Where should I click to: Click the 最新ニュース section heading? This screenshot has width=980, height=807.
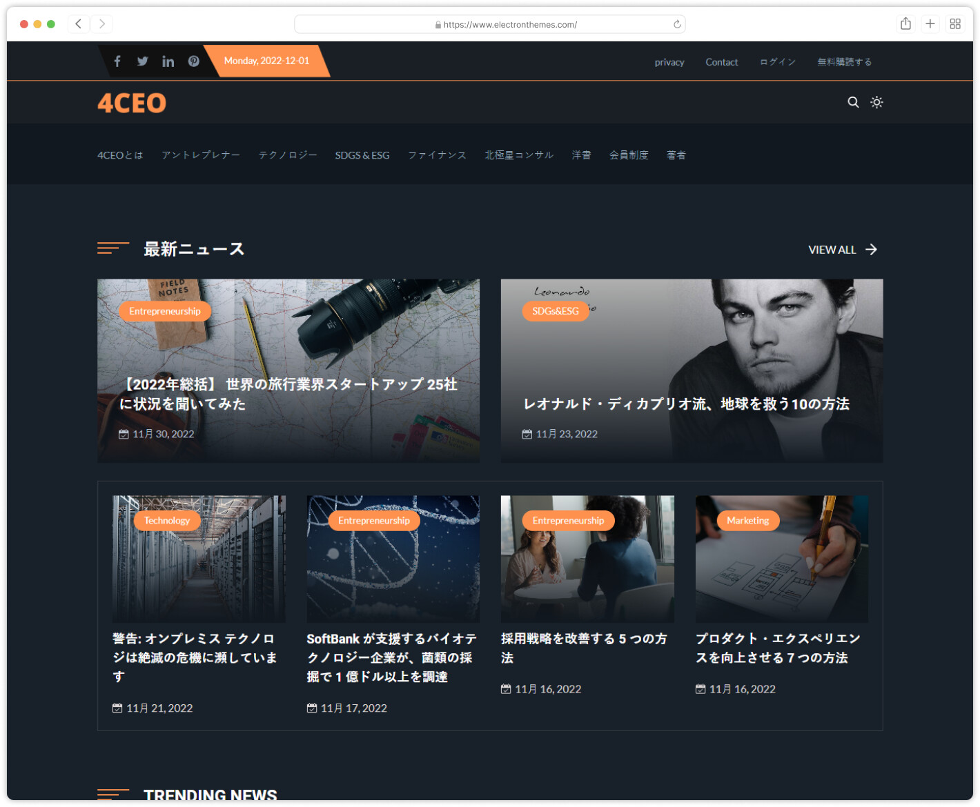point(194,249)
